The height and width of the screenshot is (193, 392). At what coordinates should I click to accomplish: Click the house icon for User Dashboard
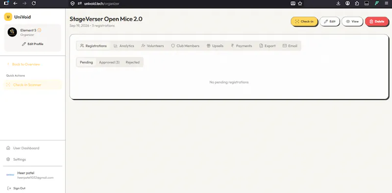(8, 148)
